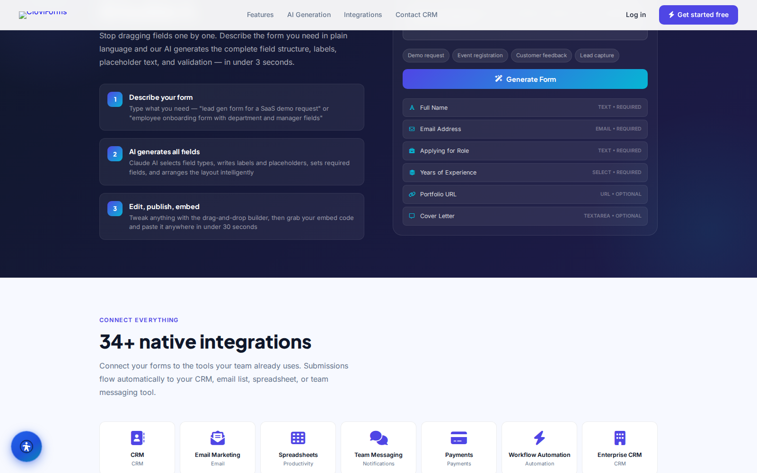This screenshot has width=757, height=473.
Task: Click the EMAIL • REQUIRED tag
Action: tap(618, 129)
